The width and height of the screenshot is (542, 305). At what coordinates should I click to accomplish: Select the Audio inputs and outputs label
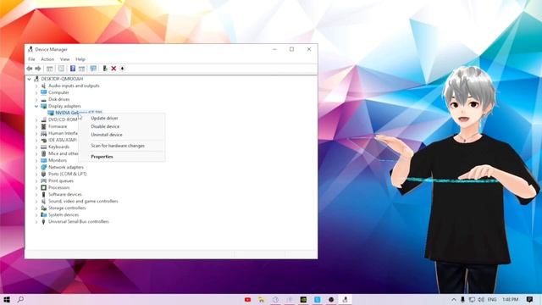(x=74, y=86)
